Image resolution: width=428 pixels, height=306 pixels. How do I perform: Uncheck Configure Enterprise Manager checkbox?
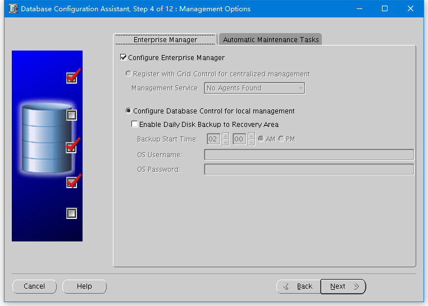coord(124,58)
